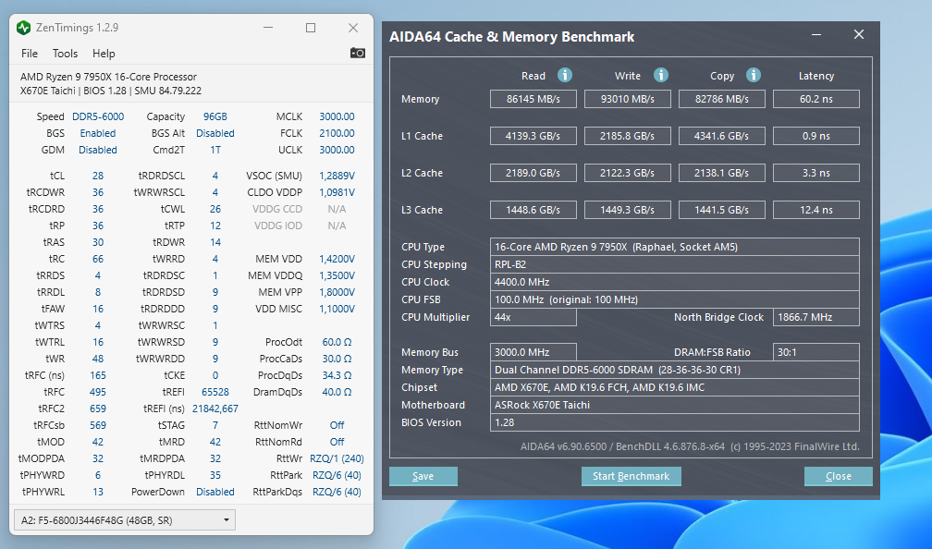The image size is (932, 549).
Task: Click Save button in AIDA64
Action: point(423,476)
